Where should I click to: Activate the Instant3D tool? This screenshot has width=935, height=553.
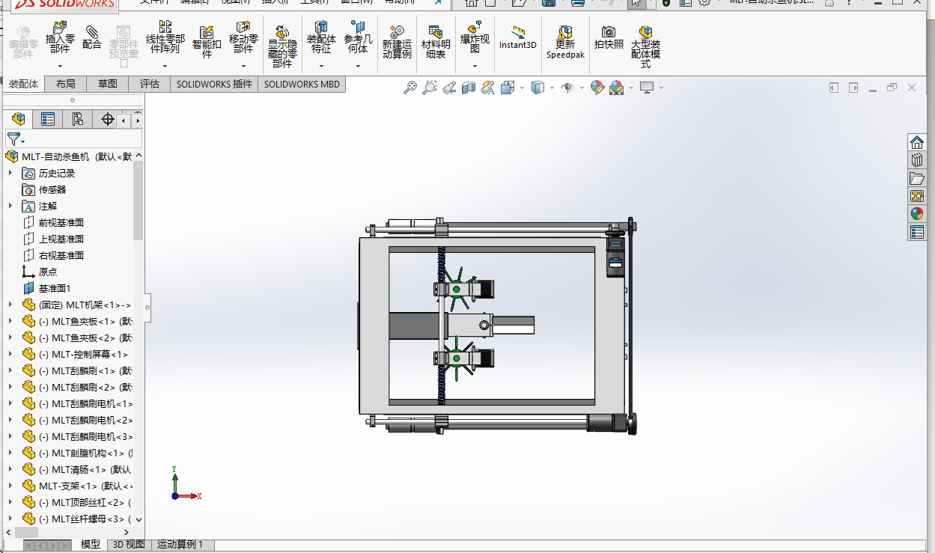coord(518,37)
